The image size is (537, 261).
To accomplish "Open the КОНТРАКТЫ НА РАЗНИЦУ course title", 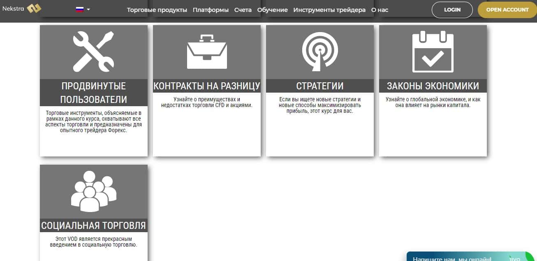I will click(207, 86).
